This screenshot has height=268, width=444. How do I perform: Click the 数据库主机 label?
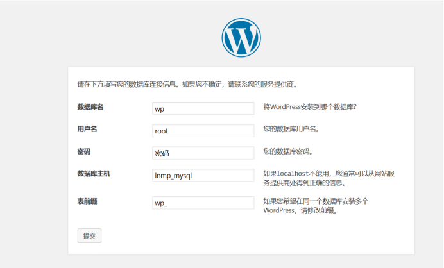(94, 174)
